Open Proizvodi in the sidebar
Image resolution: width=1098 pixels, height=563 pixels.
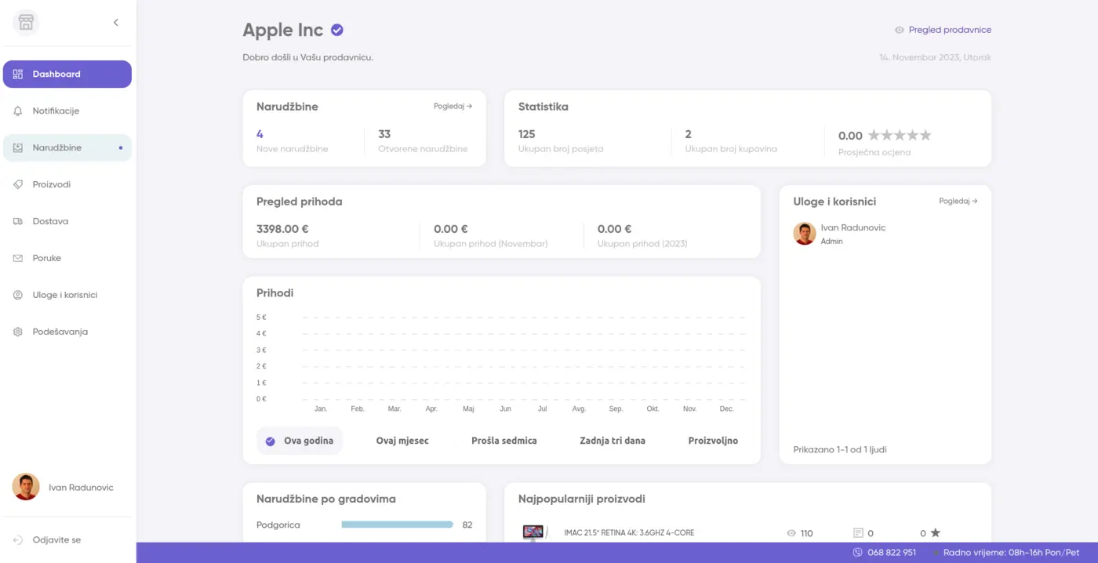point(67,184)
